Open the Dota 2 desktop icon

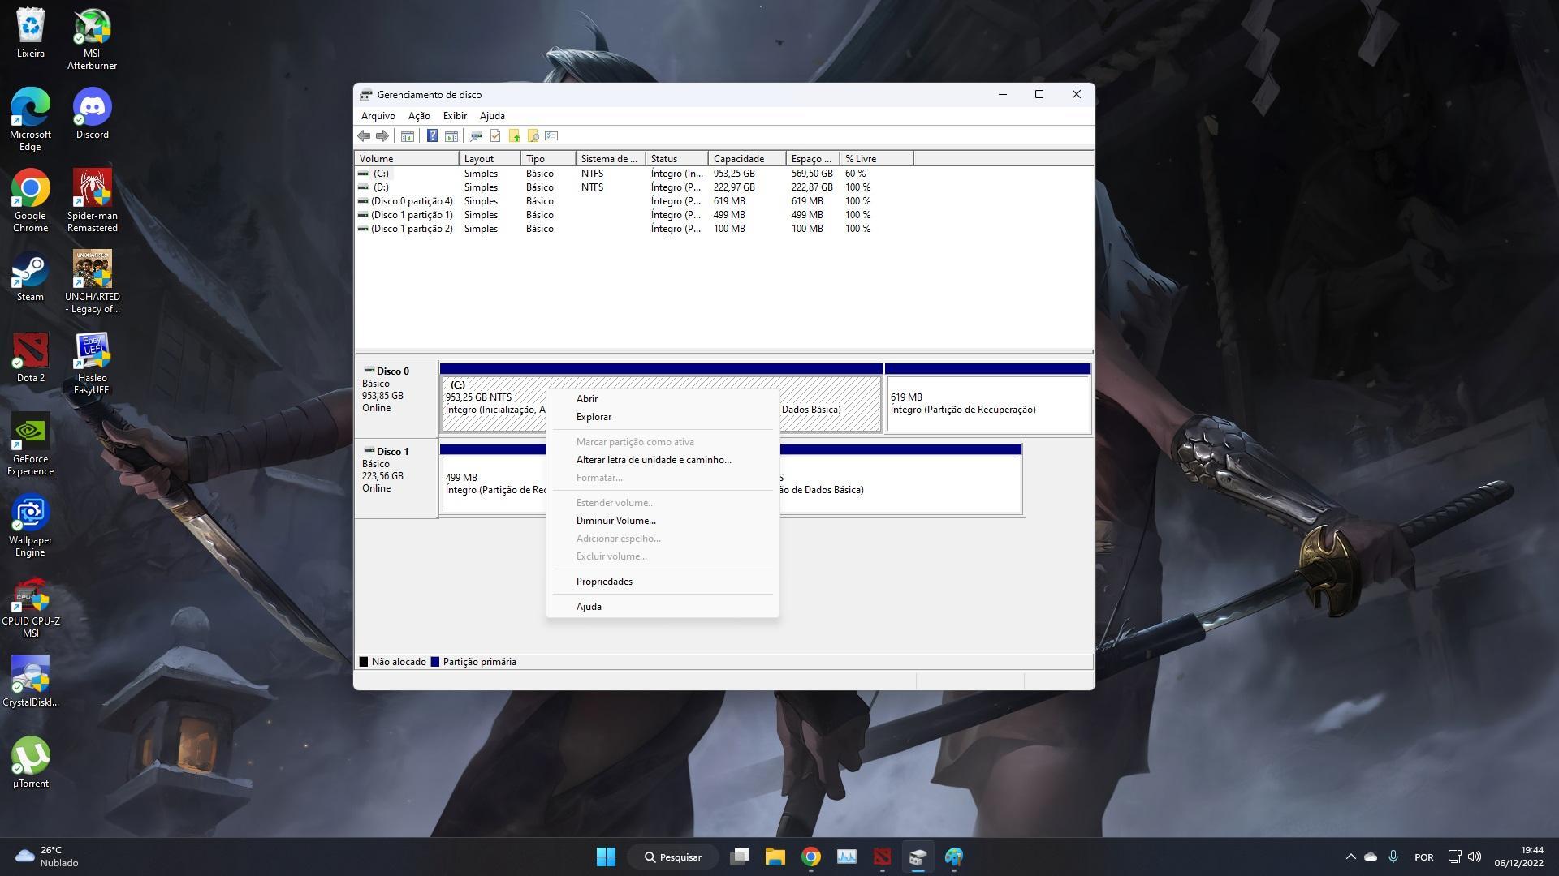pyautogui.click(x=30, y=358)
